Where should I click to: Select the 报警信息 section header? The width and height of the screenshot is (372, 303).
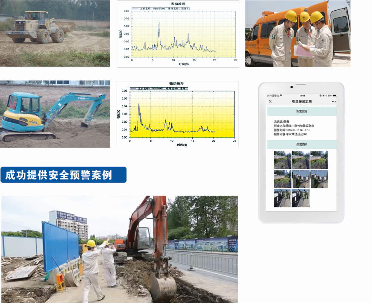(301, 111)
